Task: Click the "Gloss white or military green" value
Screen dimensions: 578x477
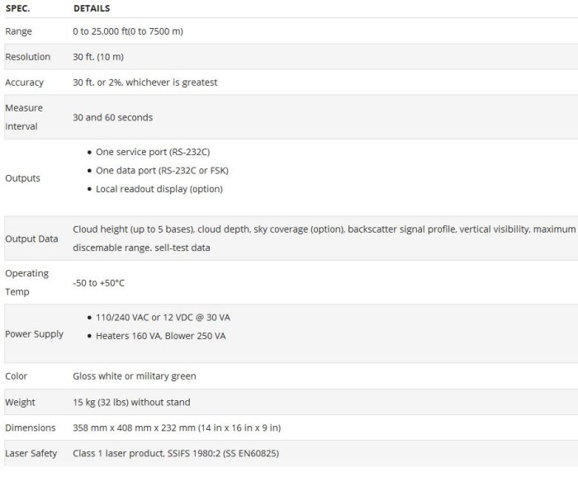Action: [135, 376]
